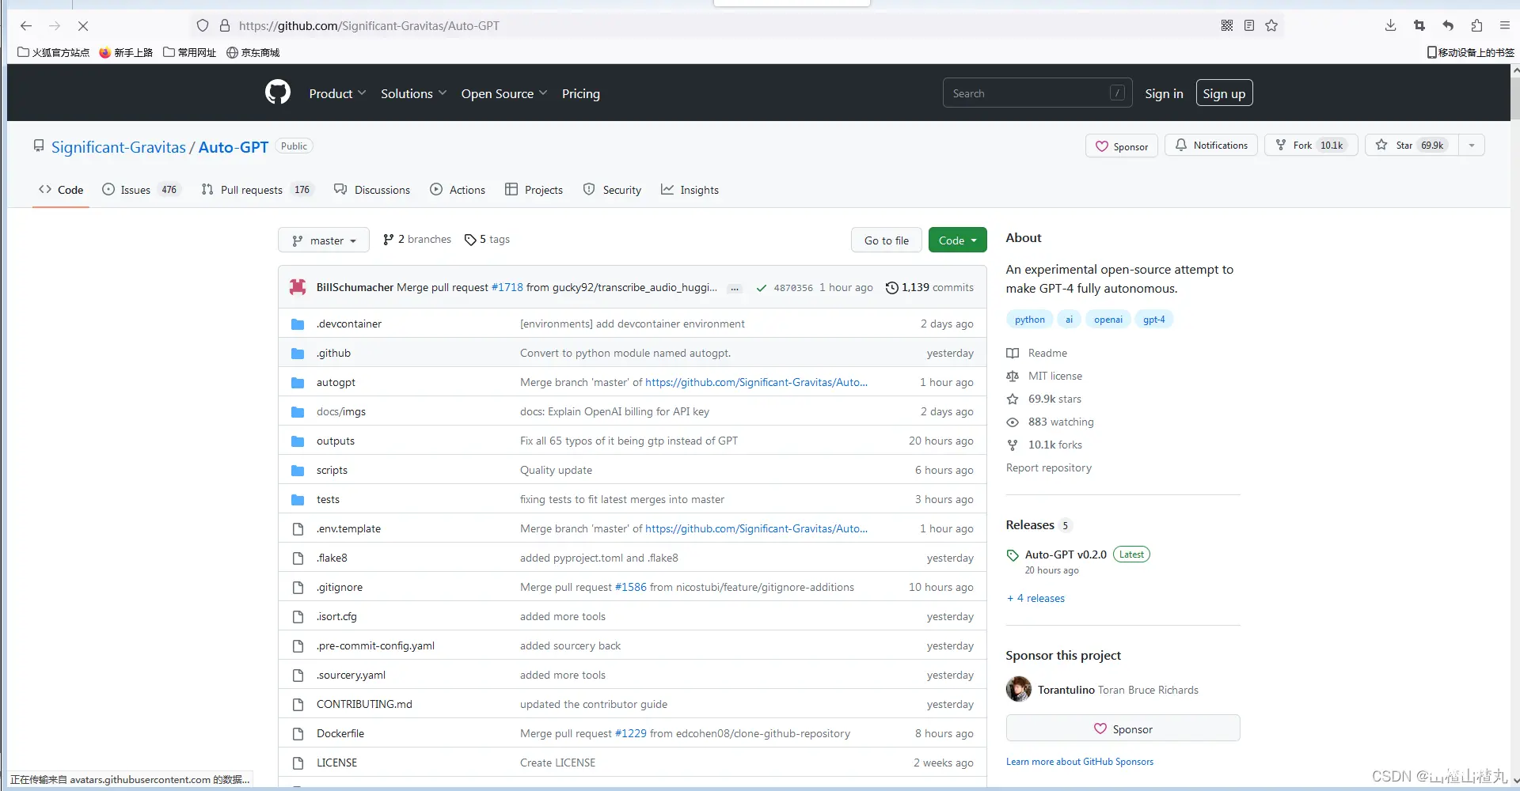1520x791 pixels.
Task: Open MIT license link
Action: pos(1044,377)
